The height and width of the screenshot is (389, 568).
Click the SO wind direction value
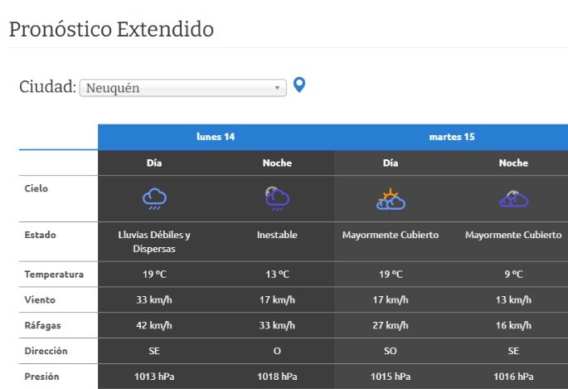[x=390, y=351]
